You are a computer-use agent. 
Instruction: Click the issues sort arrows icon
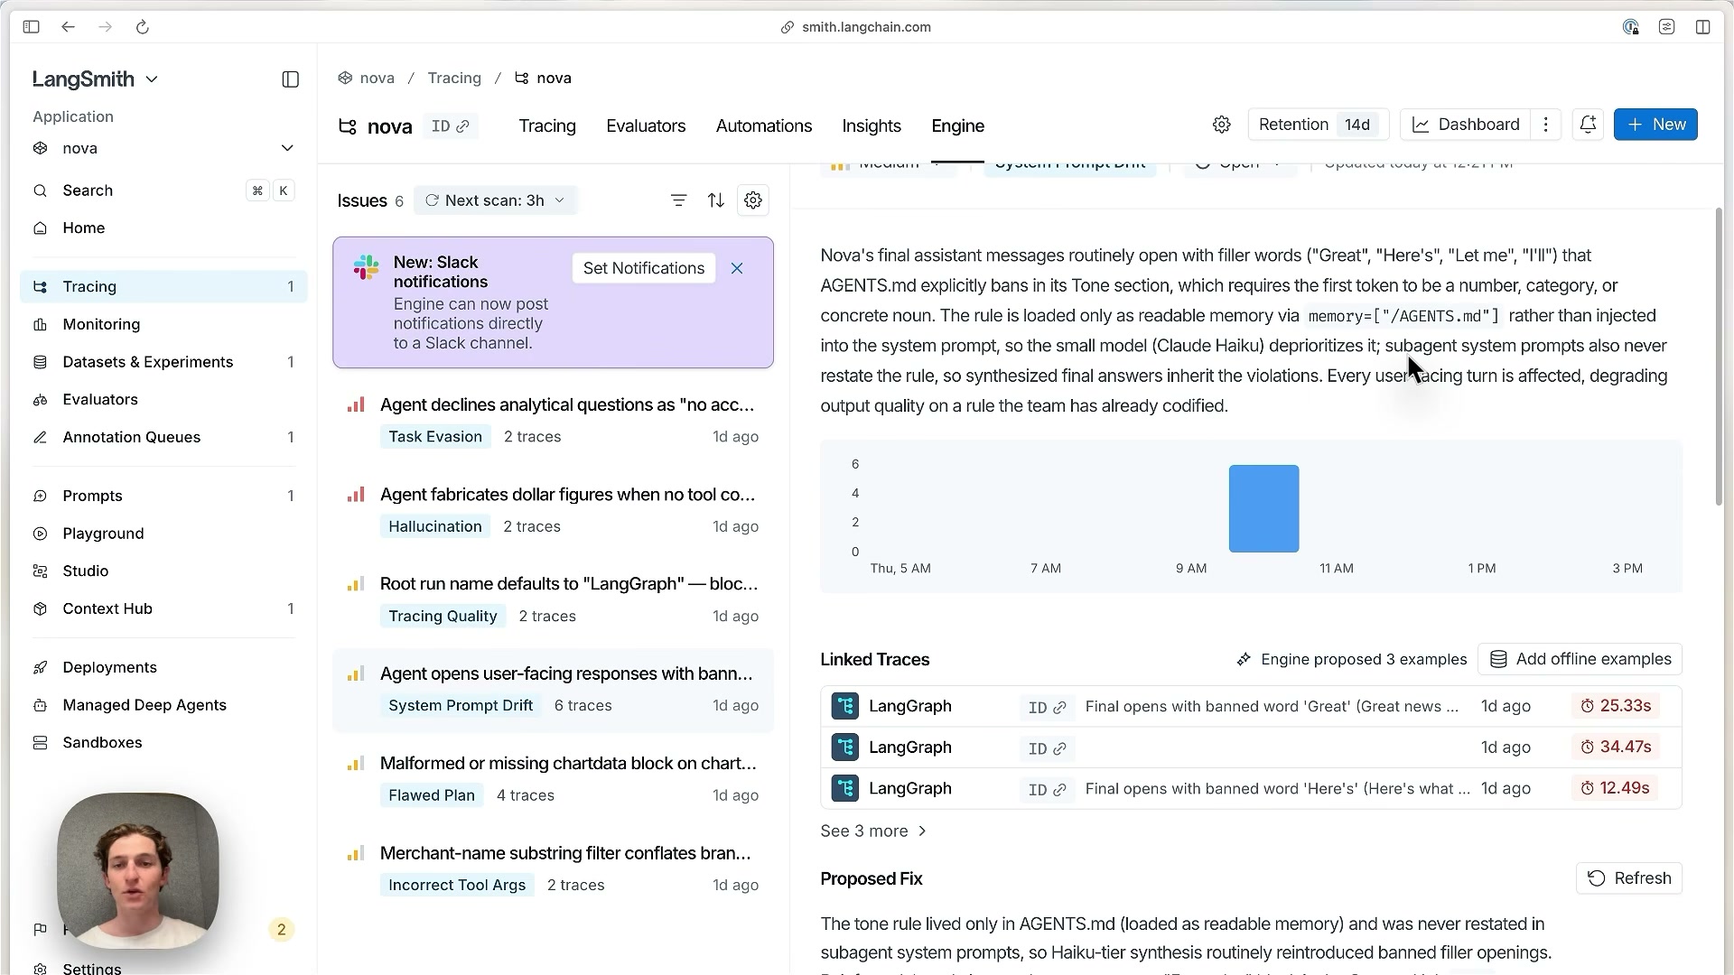[715, 200]
